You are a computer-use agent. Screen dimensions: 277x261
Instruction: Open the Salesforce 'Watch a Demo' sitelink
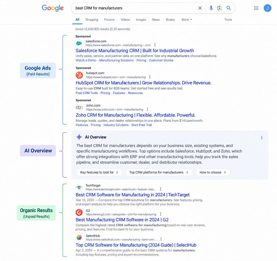pos(86,60)
